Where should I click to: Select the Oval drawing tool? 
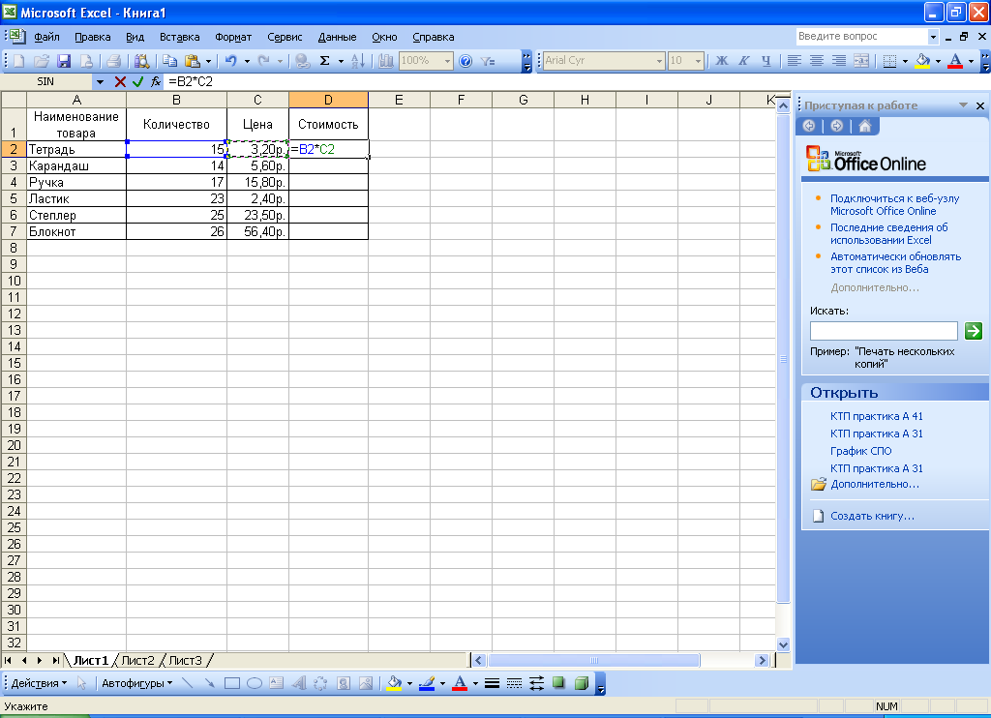(255, 683)
